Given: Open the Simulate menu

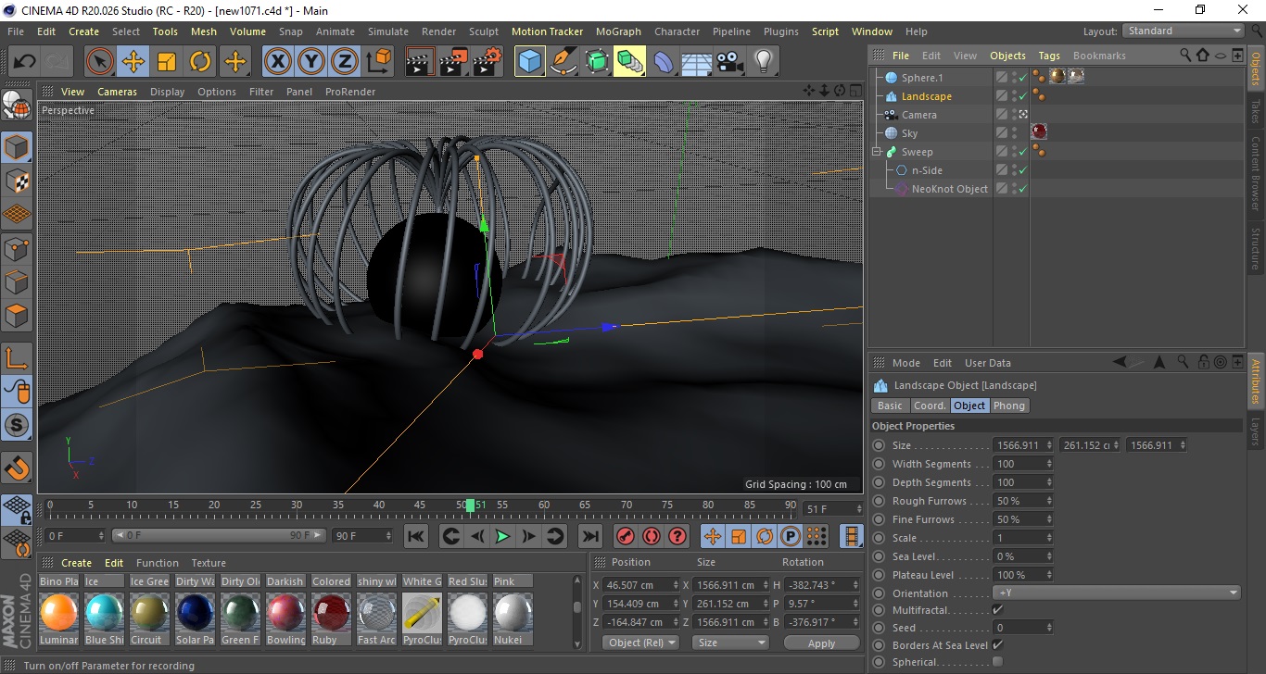Looking at the screenshot, I should tap(387, 31).
